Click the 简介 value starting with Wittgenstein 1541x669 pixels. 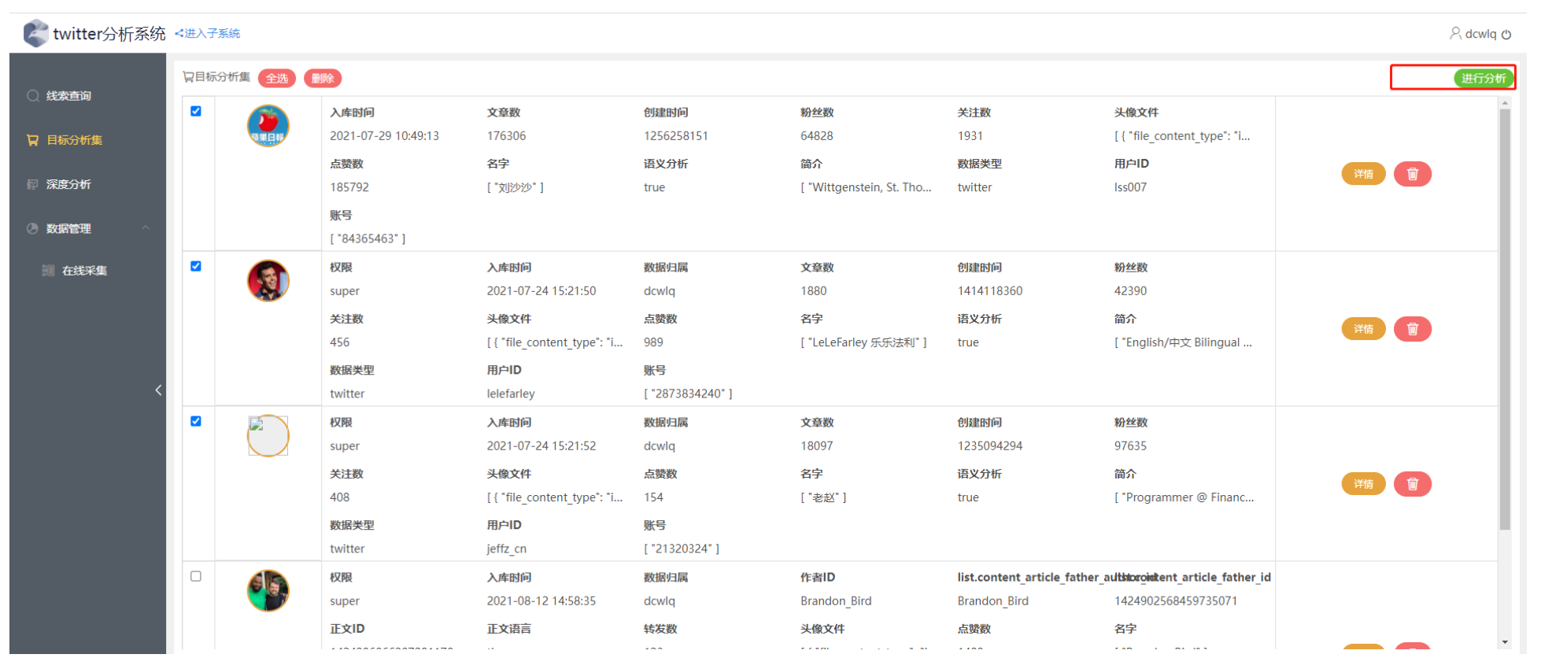click(866, 187)
